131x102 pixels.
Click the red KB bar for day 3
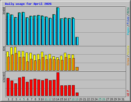pyautogui.click(x=16, y=90)
